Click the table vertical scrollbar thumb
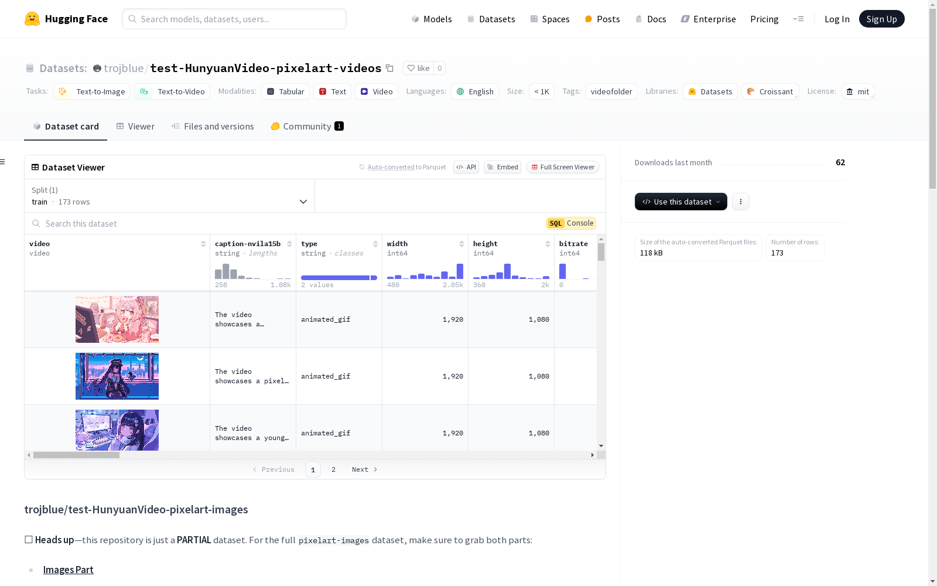This screenshot has width=937, height=586. click(x=601, y=252)
